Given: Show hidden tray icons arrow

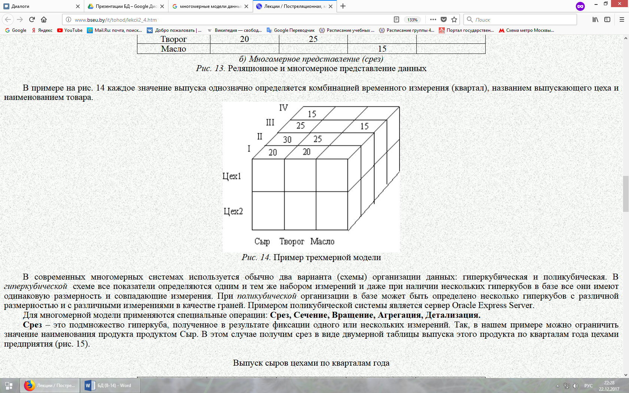Looking at the screenshot, I should (x=557, y=386).
